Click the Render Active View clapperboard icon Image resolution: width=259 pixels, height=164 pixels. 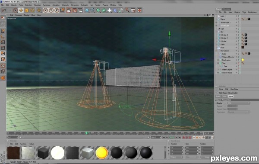[x=69, y=10]
